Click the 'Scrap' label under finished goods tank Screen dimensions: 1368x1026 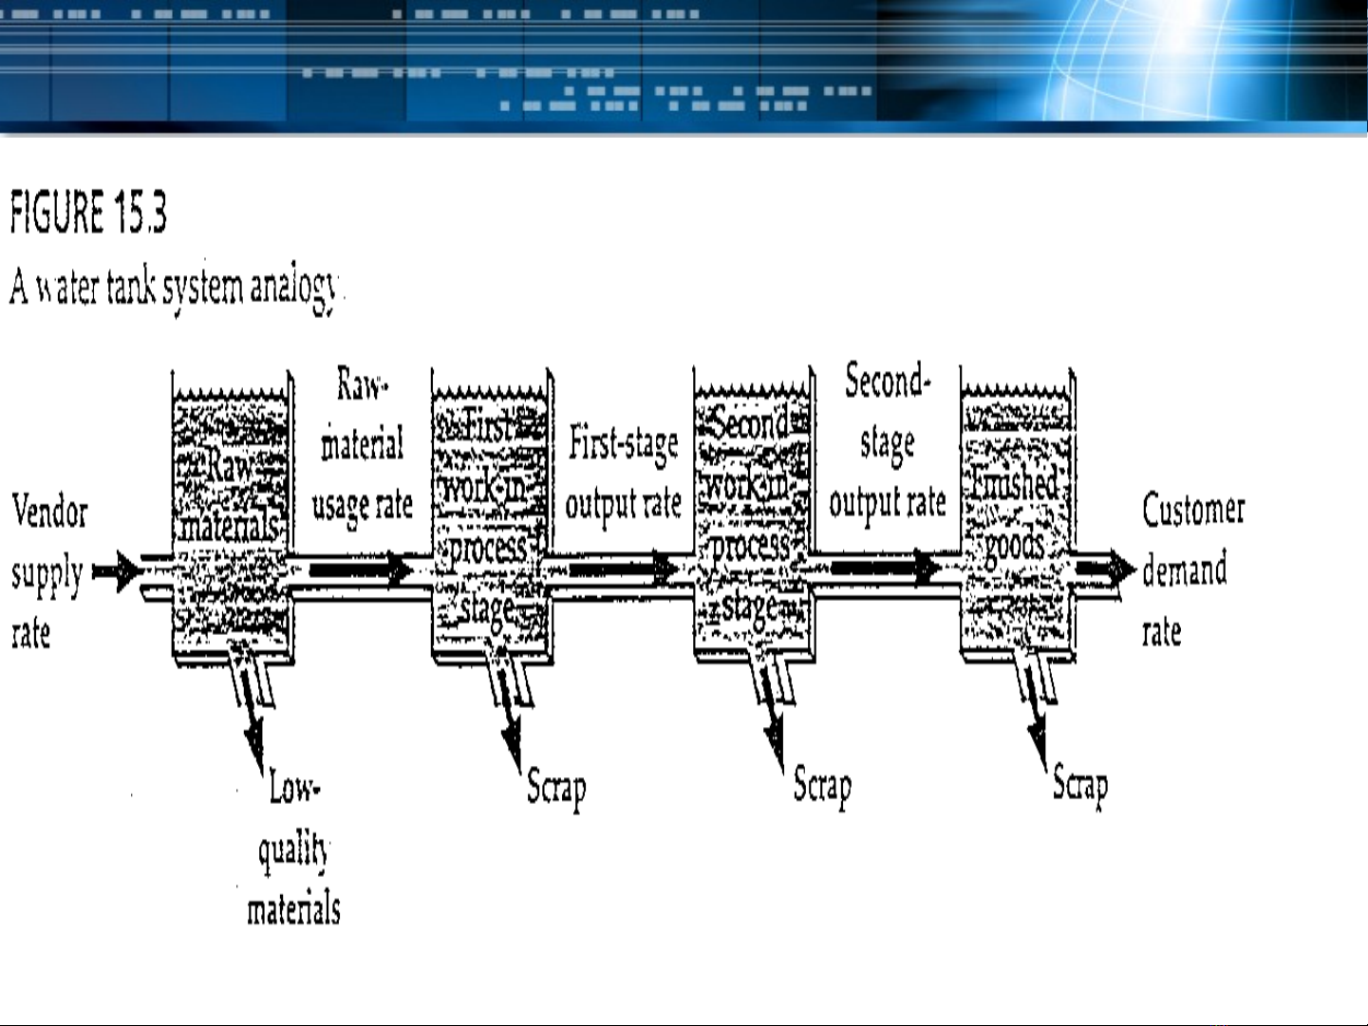[1080, 786]
